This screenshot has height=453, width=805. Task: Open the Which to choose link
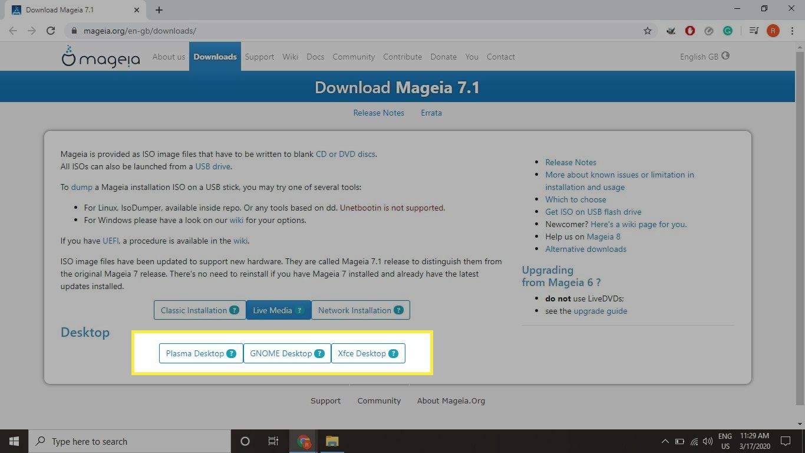[x=576, y=199]
